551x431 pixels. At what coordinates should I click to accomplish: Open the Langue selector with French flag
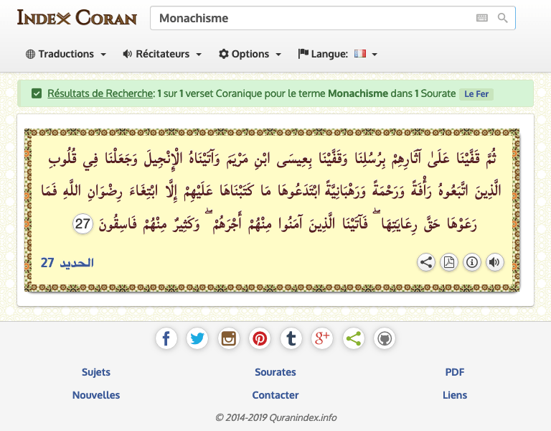(x=337, y=54)
